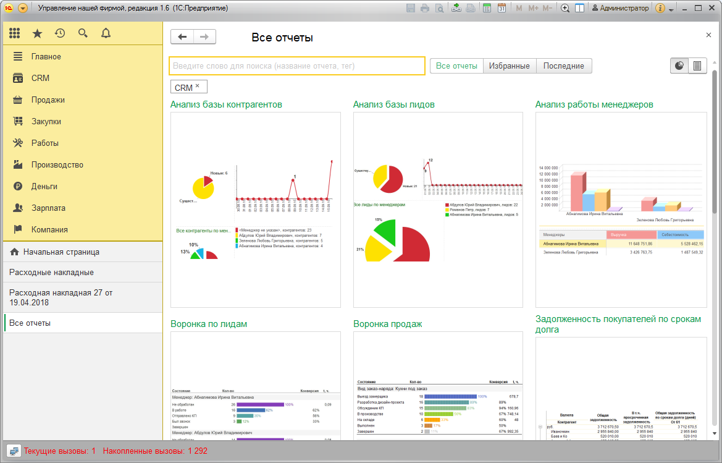Open global search with the magnifier icon
Image resolution: width=722 pixels, height=463 pixels.
(x=83, y=33)
